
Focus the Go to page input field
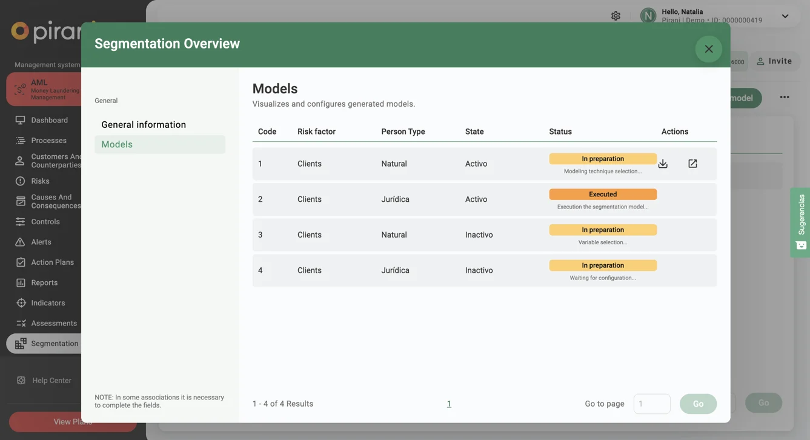(x=652, y=404)
